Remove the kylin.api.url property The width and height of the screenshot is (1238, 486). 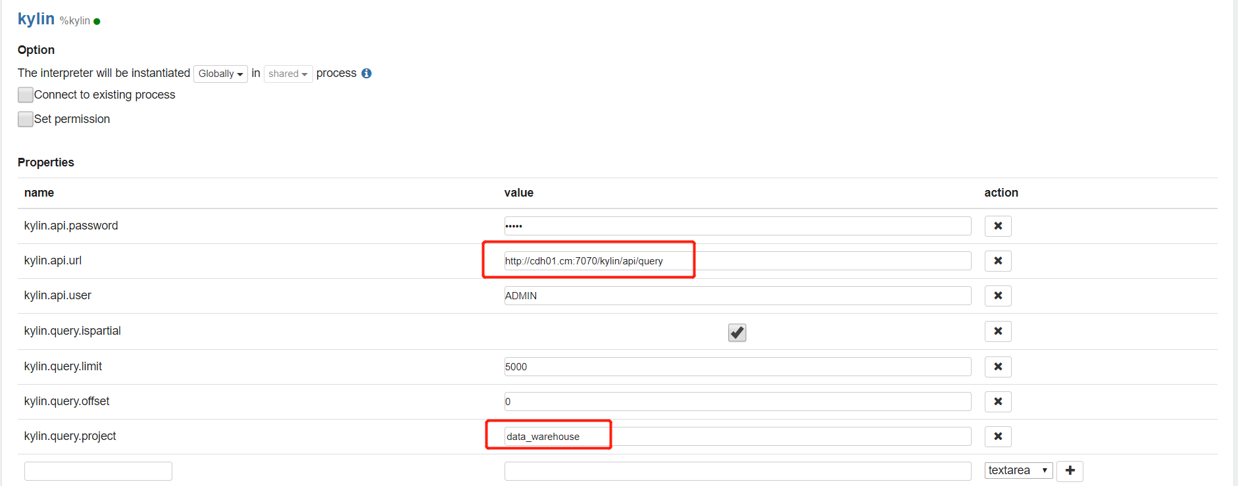[x=998, y=261]
